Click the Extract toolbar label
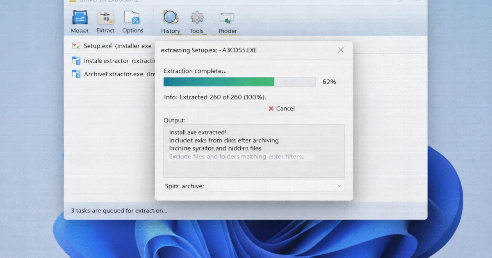 [105, 30]
